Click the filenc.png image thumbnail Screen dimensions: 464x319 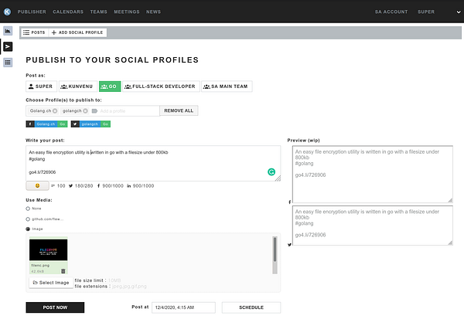pos(48,250)
